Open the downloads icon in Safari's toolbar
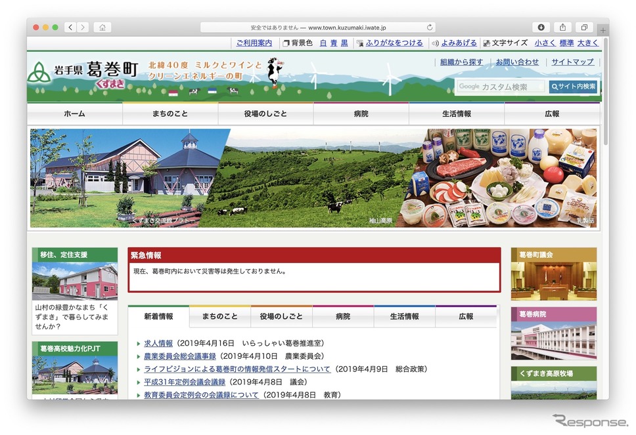The width and height of the screenshot is (636, 435). (541, 27)
